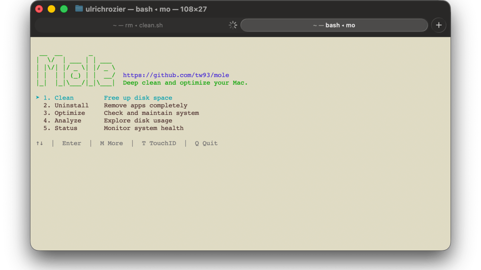Toggle the T TouchID option

(x=159, y=143)
